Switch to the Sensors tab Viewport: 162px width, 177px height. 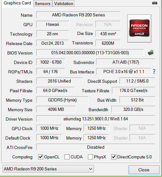pos(43,3)
